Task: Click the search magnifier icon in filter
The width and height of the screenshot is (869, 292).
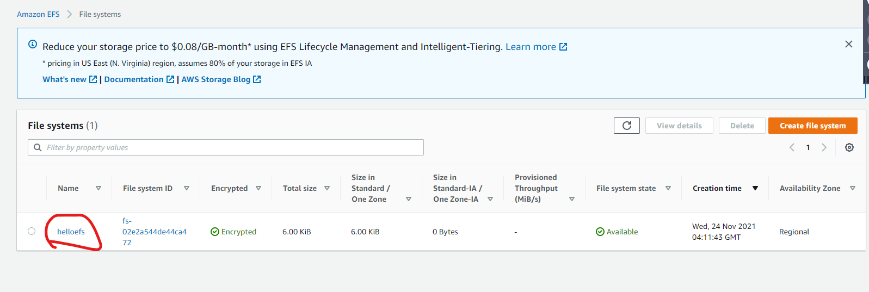Action: point(38,147)
